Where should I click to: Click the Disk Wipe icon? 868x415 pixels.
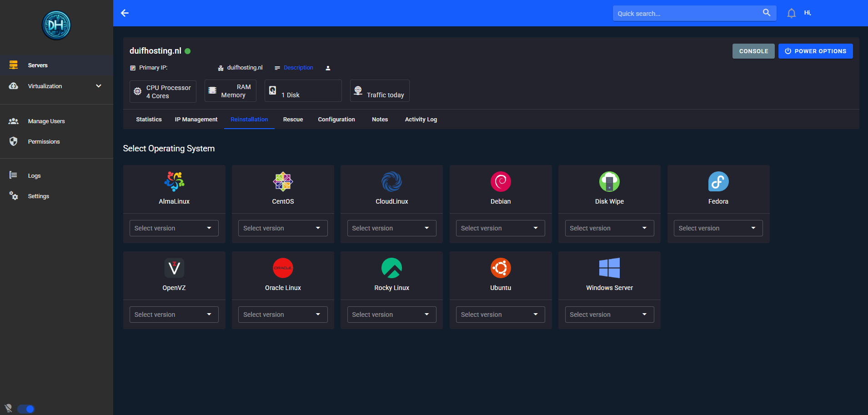tap(609, 181)
